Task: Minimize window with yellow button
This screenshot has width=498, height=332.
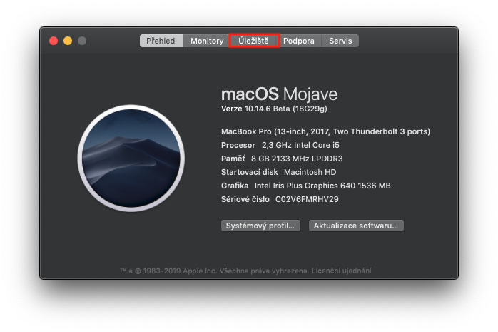Action: 68,41
